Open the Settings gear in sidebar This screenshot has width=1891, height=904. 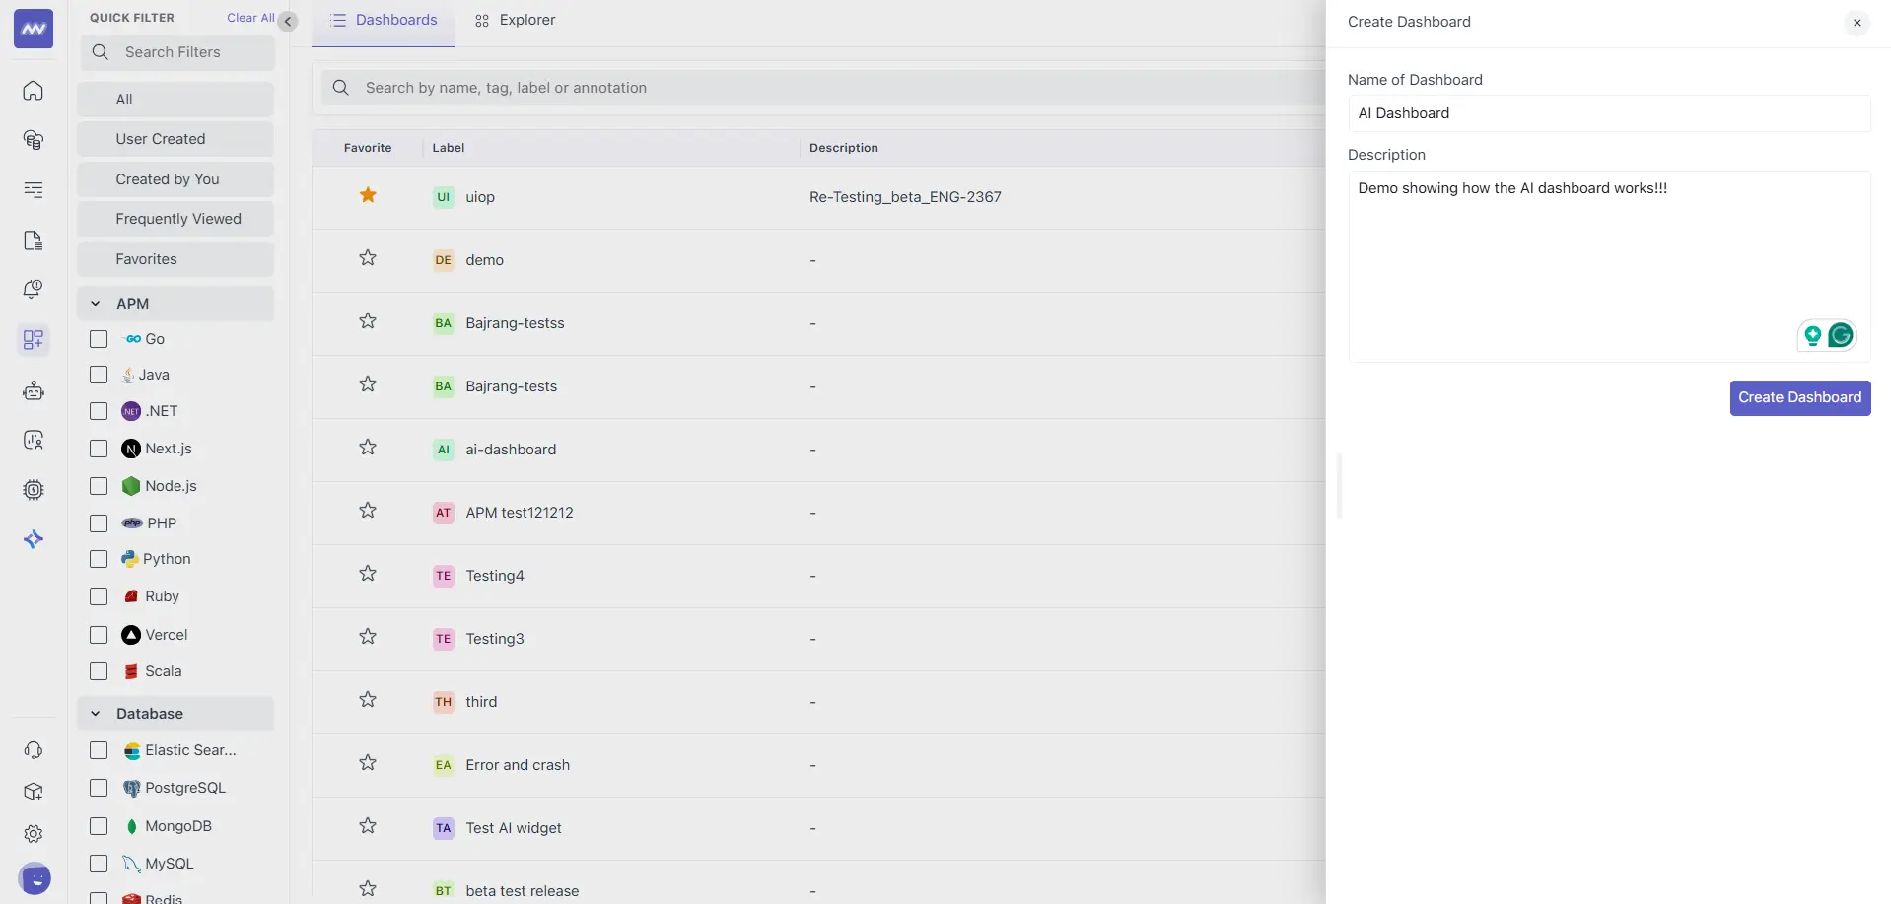[34, 834]
